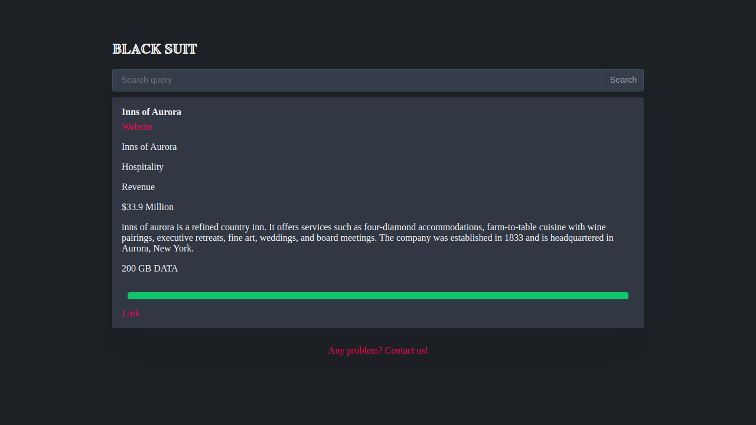Select the bold Inns of Aurora heading

tap(151, 112)
